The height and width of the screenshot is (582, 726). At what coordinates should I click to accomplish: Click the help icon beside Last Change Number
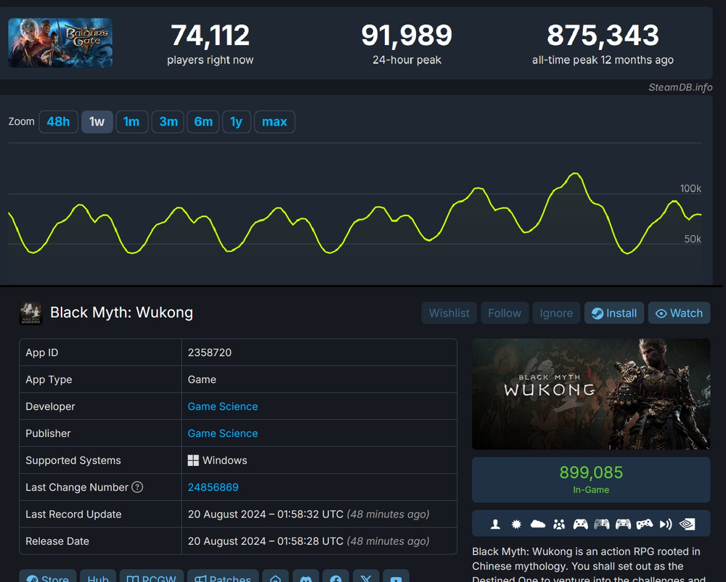(137, 487)
